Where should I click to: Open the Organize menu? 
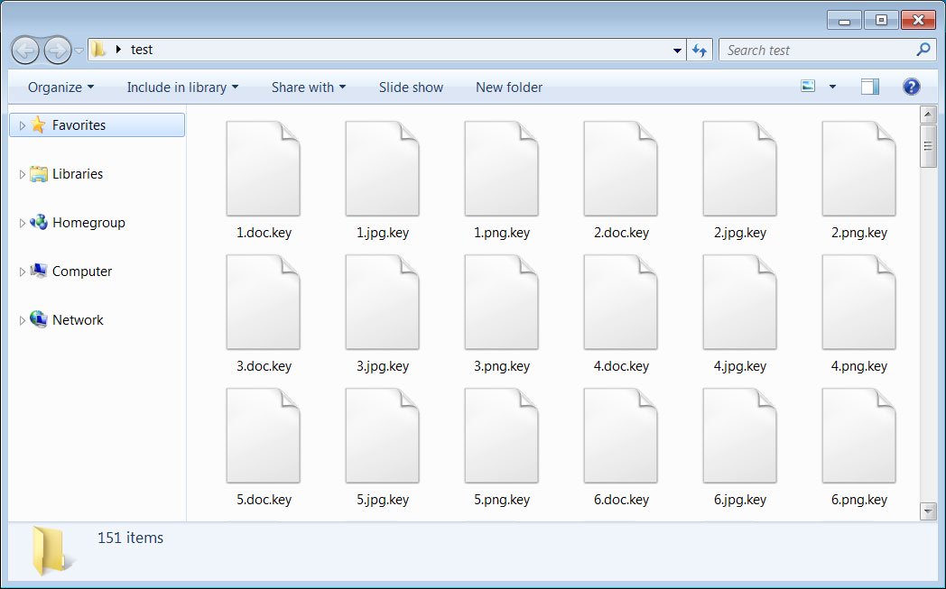click(60, 87)
